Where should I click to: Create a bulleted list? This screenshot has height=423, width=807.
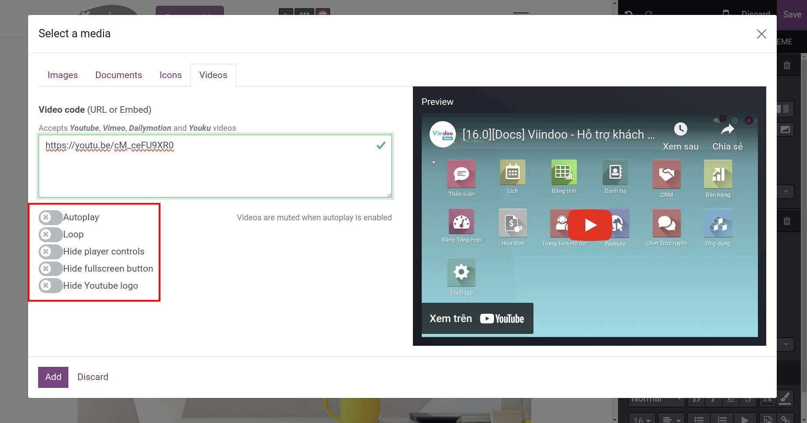(x=699, y=419)
